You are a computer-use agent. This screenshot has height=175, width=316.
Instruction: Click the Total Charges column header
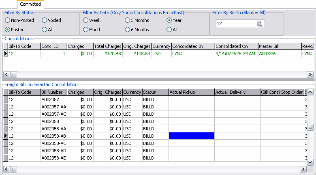(108, 46)
